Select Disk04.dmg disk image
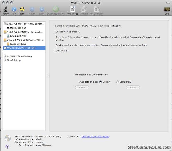Screen dimensions: 172x151 click(14, 60)
